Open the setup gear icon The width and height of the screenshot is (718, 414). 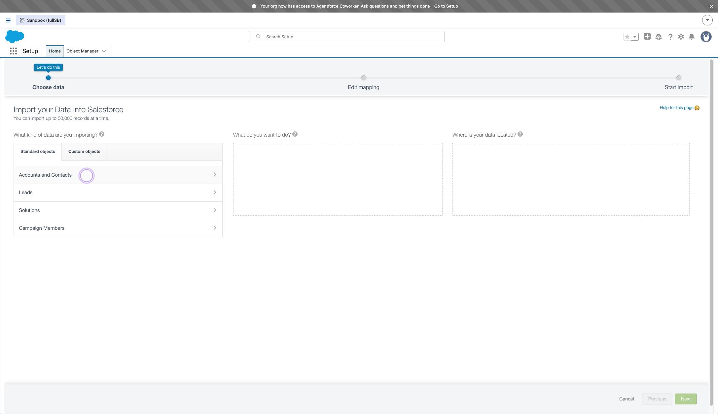tap(681, 37)
